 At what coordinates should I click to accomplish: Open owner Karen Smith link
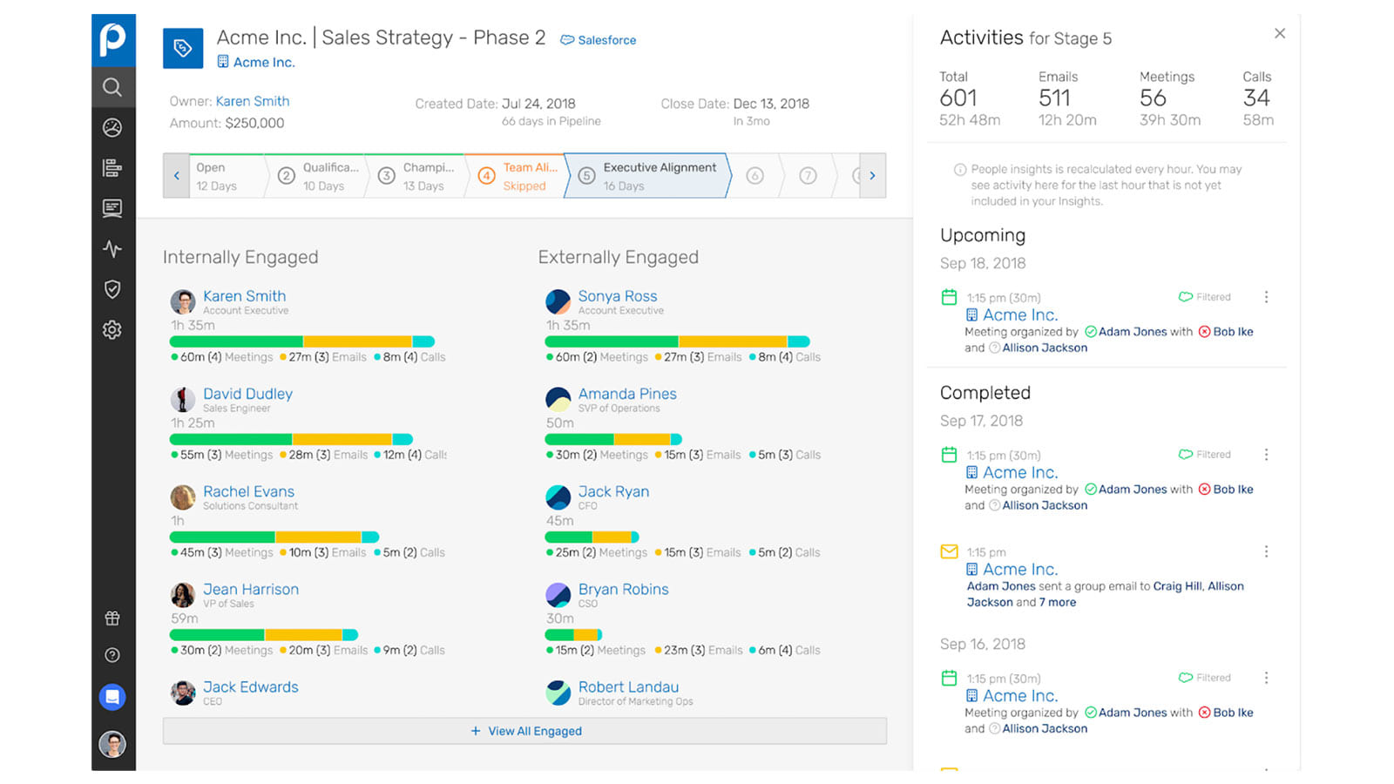[x=253, y=101]
